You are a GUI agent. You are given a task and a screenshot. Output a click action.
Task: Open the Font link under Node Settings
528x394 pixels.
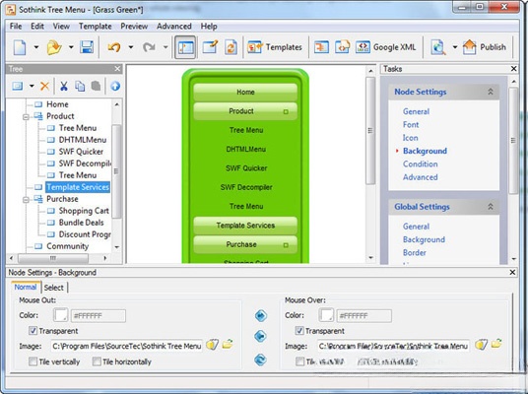click(411, 124)
